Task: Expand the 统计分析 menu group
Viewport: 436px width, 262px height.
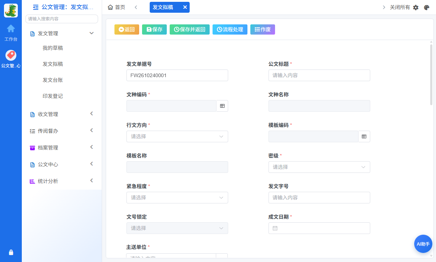Action: (x=92, y=180)
